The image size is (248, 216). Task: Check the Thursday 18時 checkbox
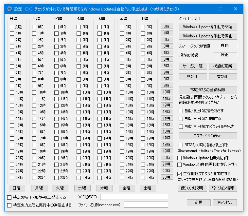coord(100,145)
